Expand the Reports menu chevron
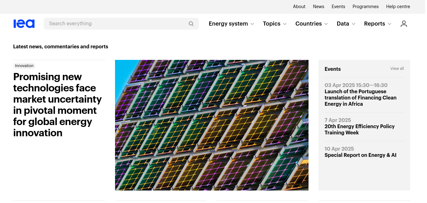Image resolution: width=427 pixels, height=203 pixels. (389, 24)
